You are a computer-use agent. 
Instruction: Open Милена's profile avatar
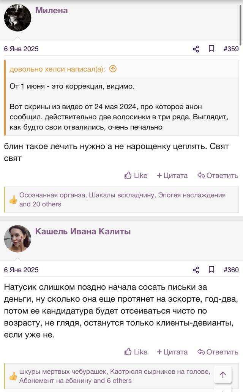(17, 18)
